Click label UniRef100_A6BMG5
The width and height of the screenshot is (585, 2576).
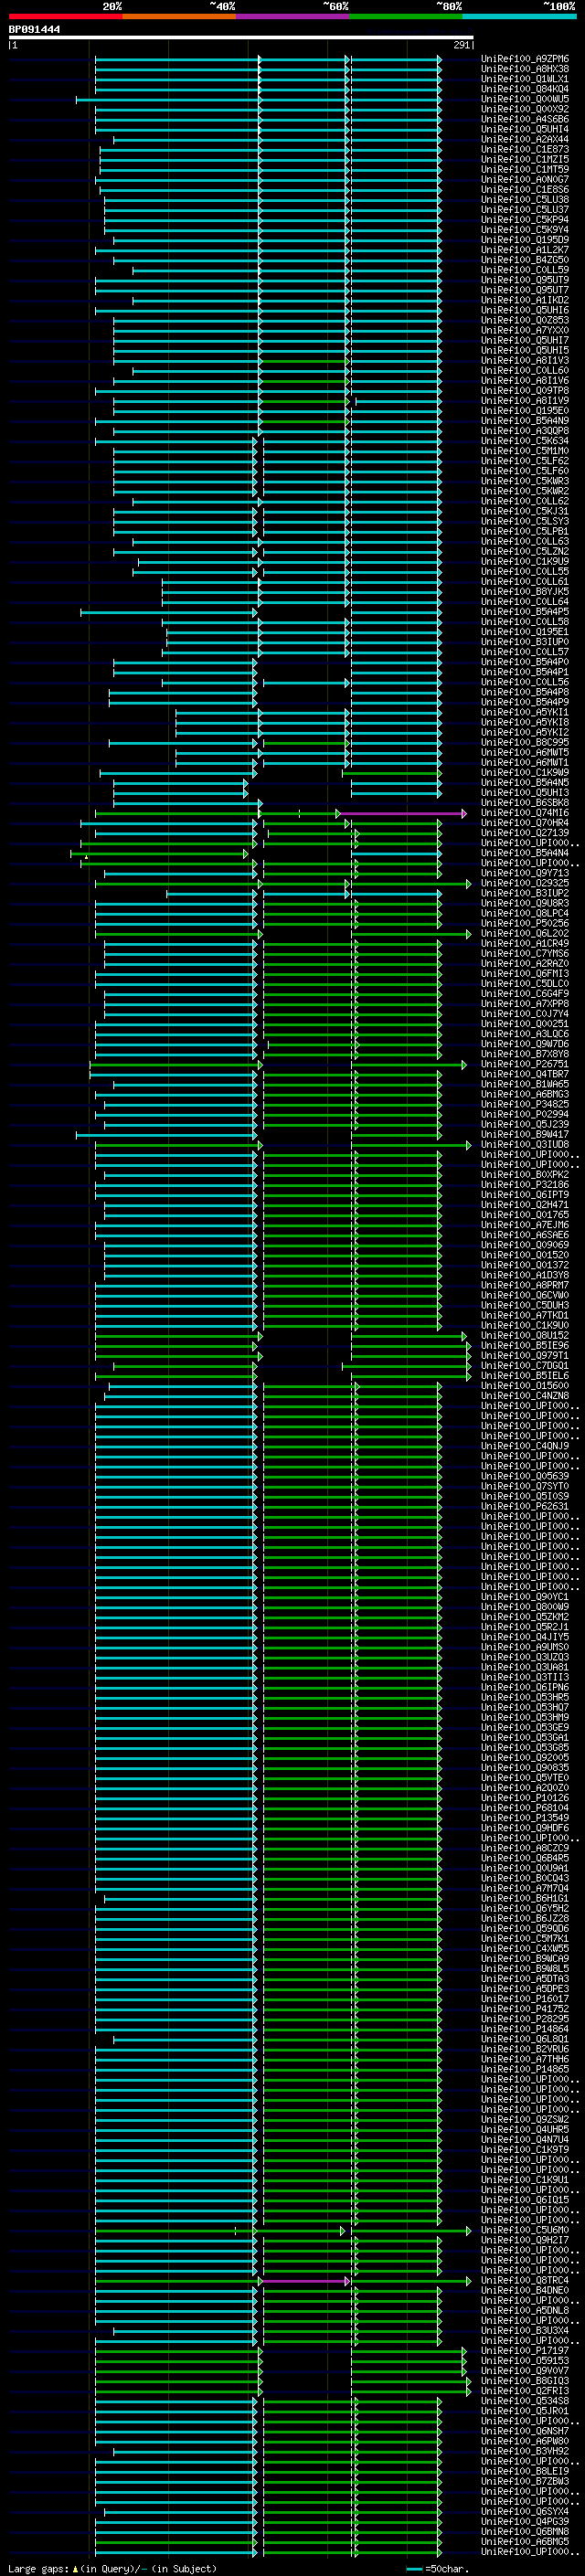[525, 2542]
